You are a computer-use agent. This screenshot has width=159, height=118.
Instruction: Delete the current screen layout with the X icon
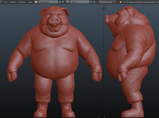point(63,2)
